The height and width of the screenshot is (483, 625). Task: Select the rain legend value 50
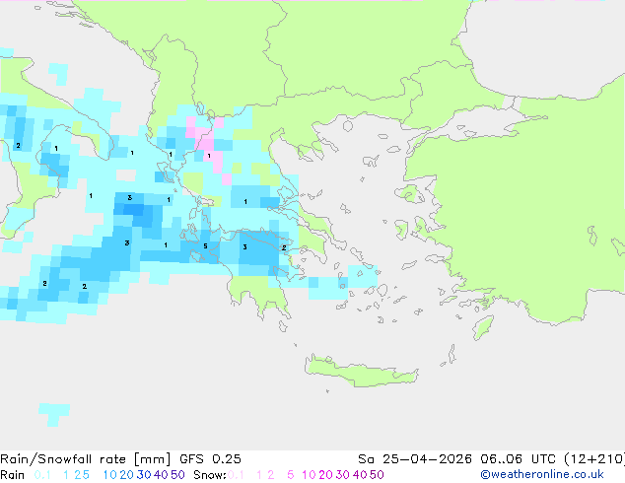(x=177, y=475)
